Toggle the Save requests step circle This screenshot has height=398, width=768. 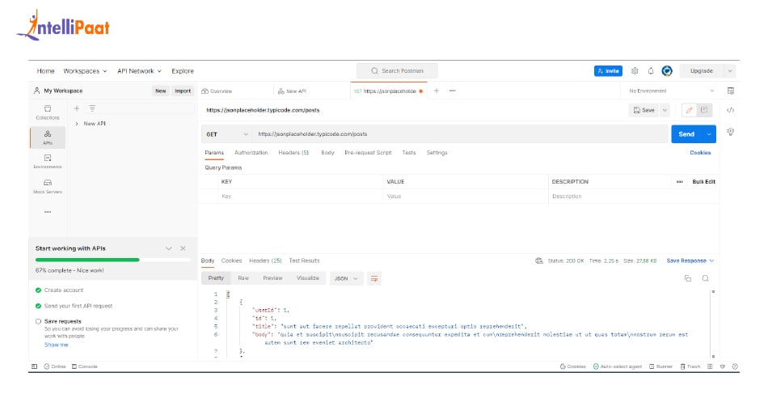coord(38,321)
